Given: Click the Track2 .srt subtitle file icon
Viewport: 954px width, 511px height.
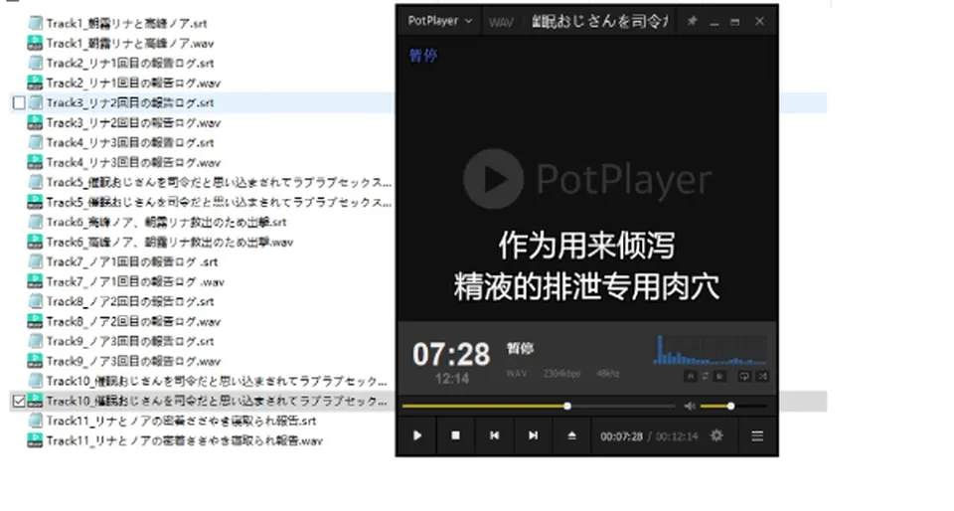Looking at the screenshot, I should (x=36, y=63).
